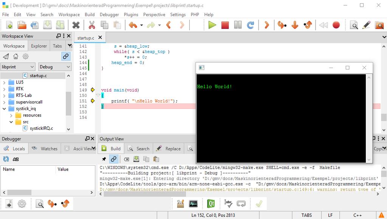The image size is (387, 219).
Task: Expand the RTK project folder
Action: [4, 89]
